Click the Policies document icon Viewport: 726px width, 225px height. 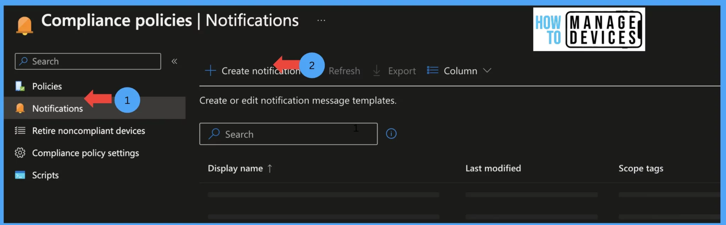pos(20,86)
